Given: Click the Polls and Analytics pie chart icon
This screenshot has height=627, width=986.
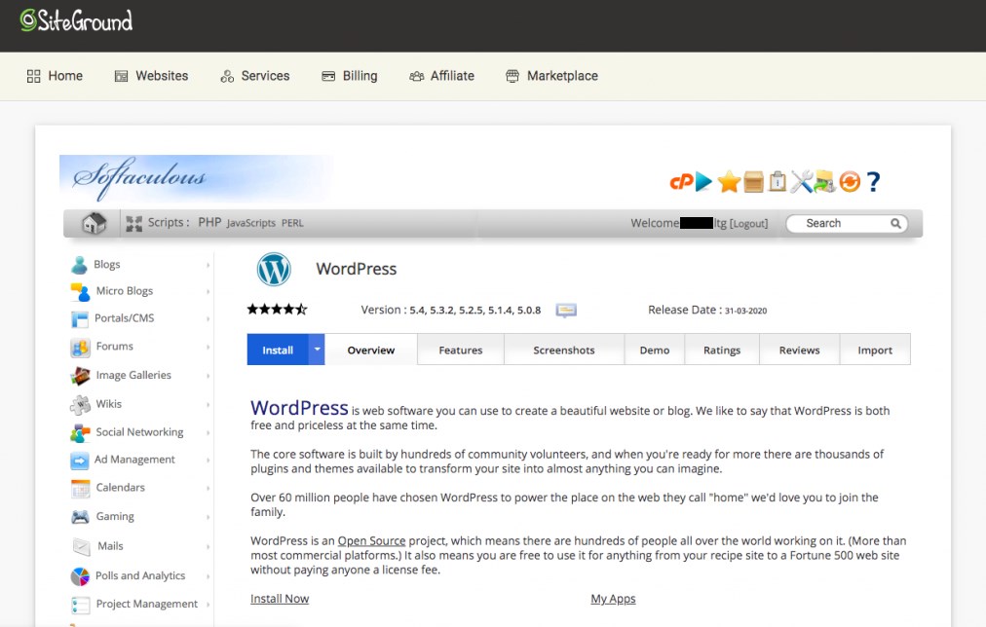Looking at the screenshot, I should coord(80,576).
